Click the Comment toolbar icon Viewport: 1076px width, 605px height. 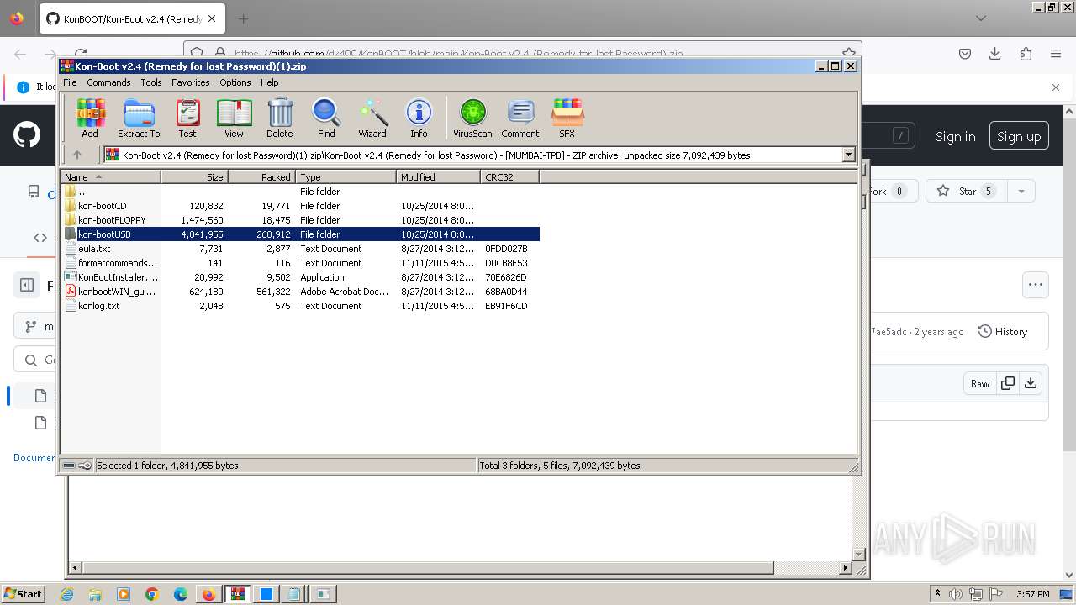pyautogui.click(x=520, y=118)
